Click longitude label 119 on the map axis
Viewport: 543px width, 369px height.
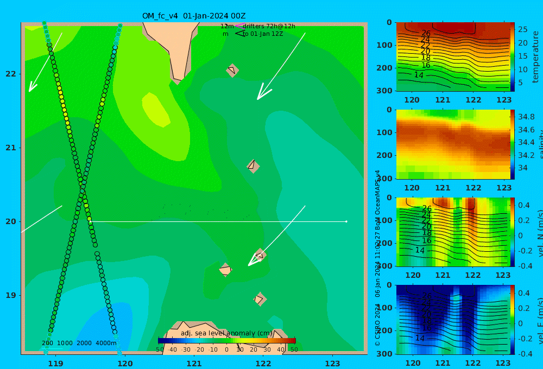coord(55,364)
